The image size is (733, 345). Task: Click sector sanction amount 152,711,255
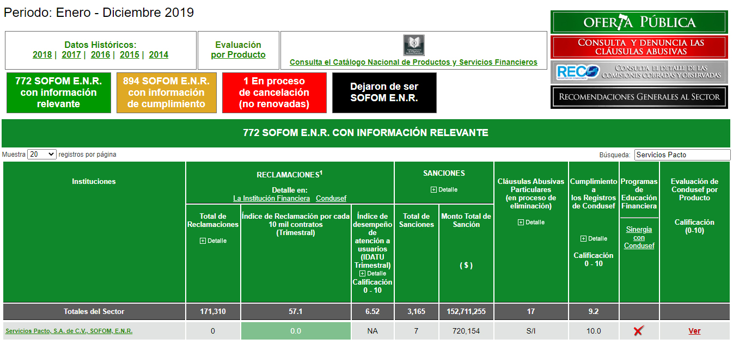[466, 312]
